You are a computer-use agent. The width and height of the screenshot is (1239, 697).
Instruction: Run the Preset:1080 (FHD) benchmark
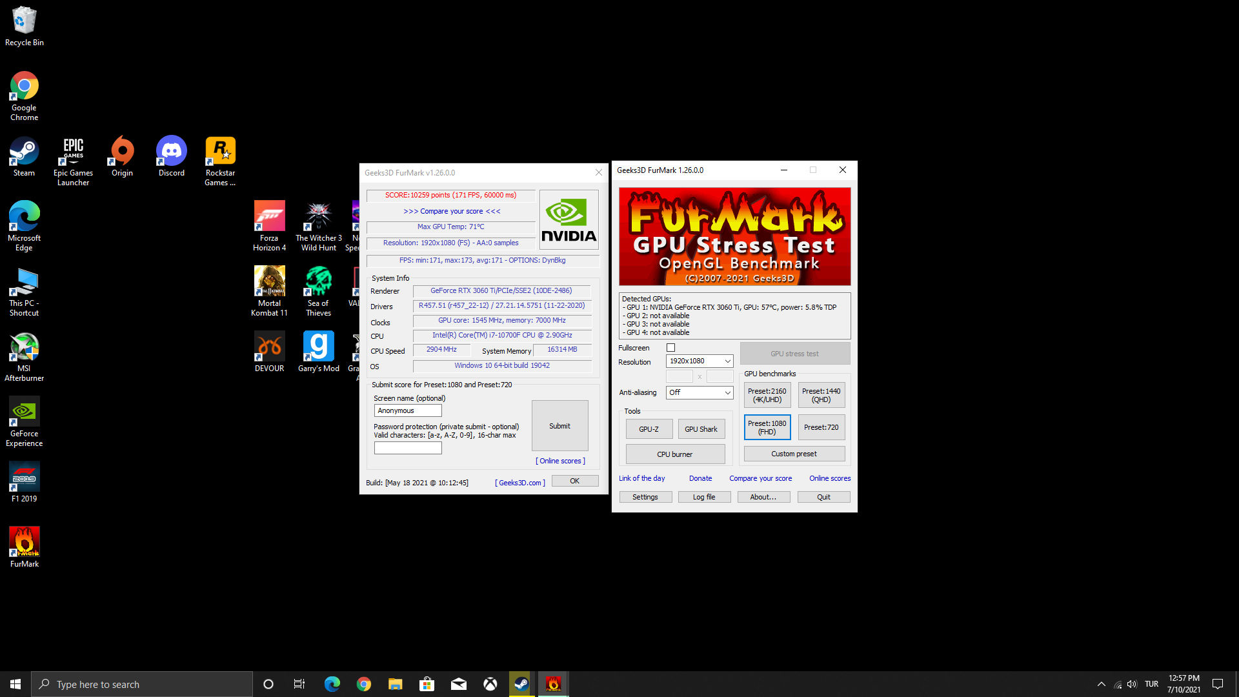coord(767,428)
